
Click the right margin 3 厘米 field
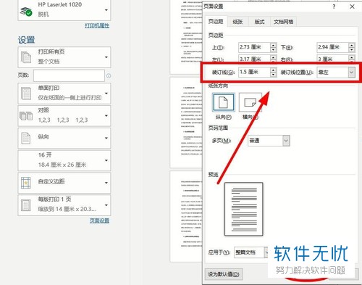coord(332,59)
